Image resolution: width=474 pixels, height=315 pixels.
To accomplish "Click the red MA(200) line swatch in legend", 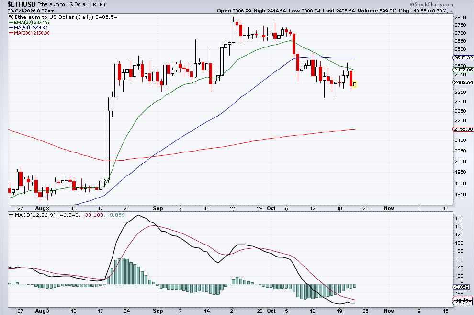I will (x=11, y=33).
